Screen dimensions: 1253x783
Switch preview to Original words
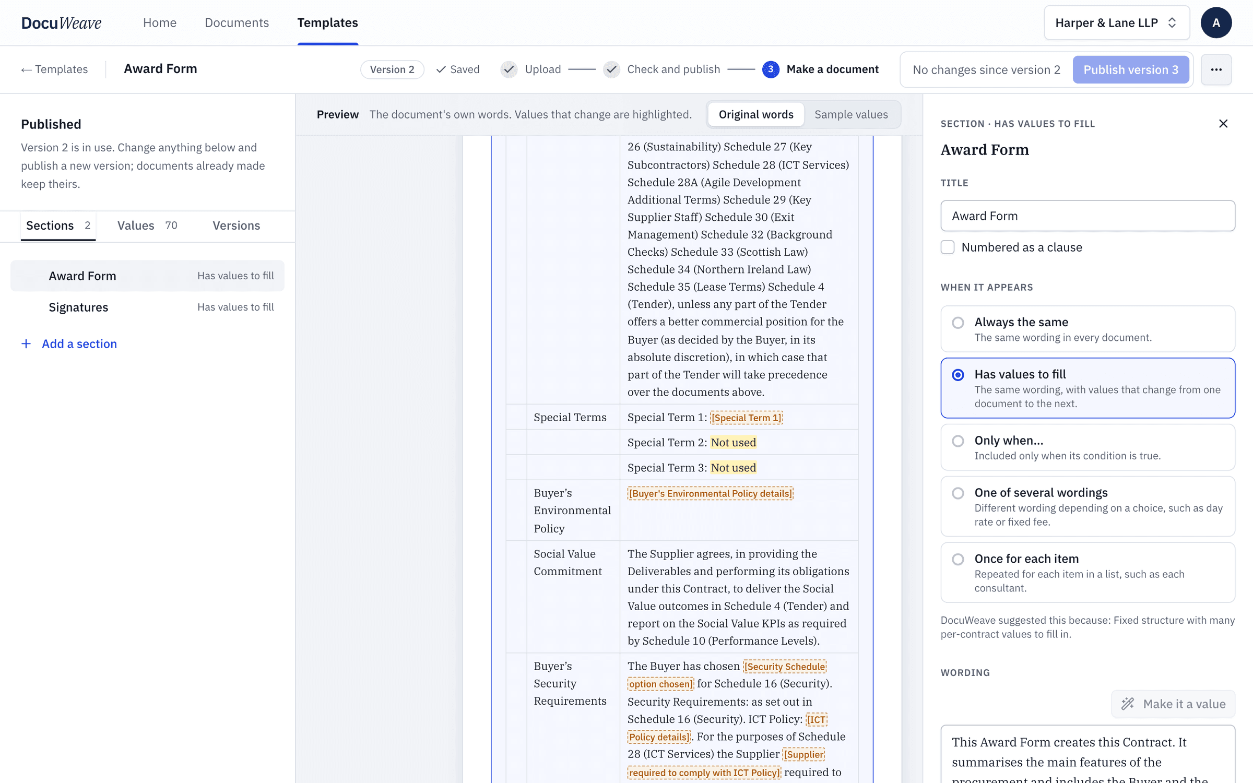point(756,114)
